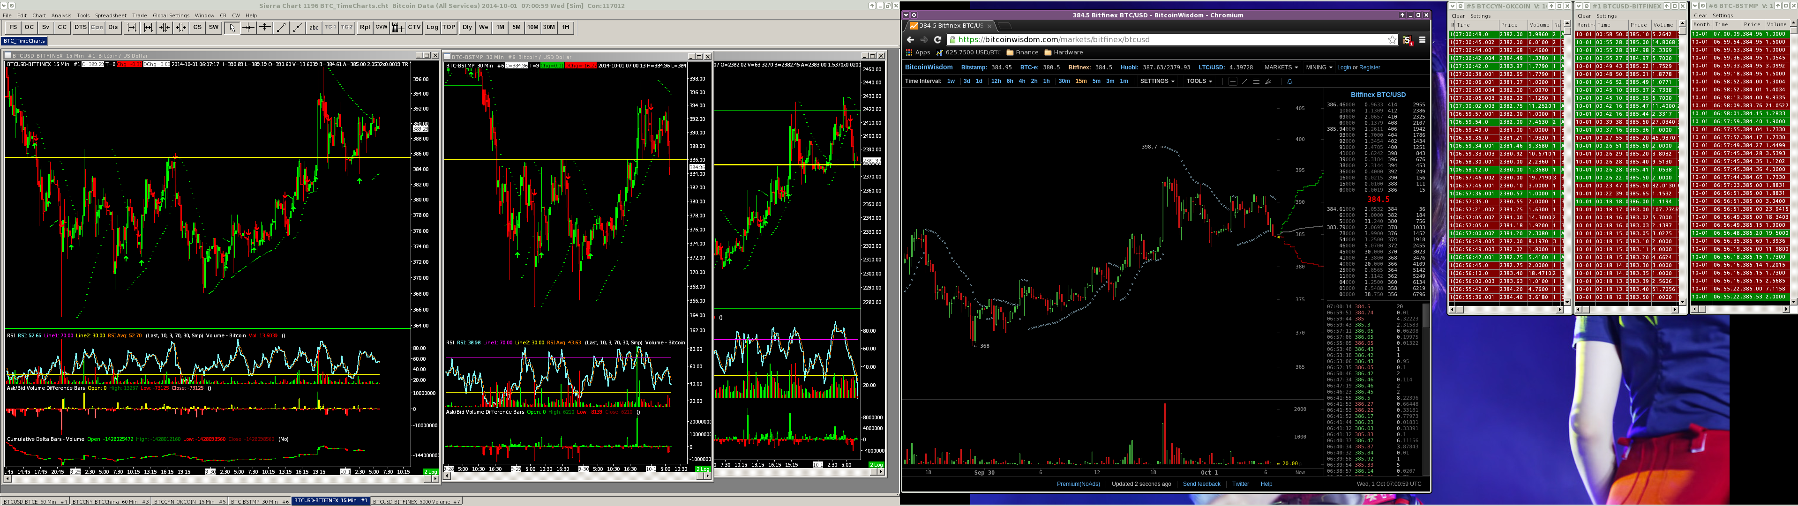Click the expand bar spacing icon
Viewport: 1798px width, 506px height.
pos(131,27)
